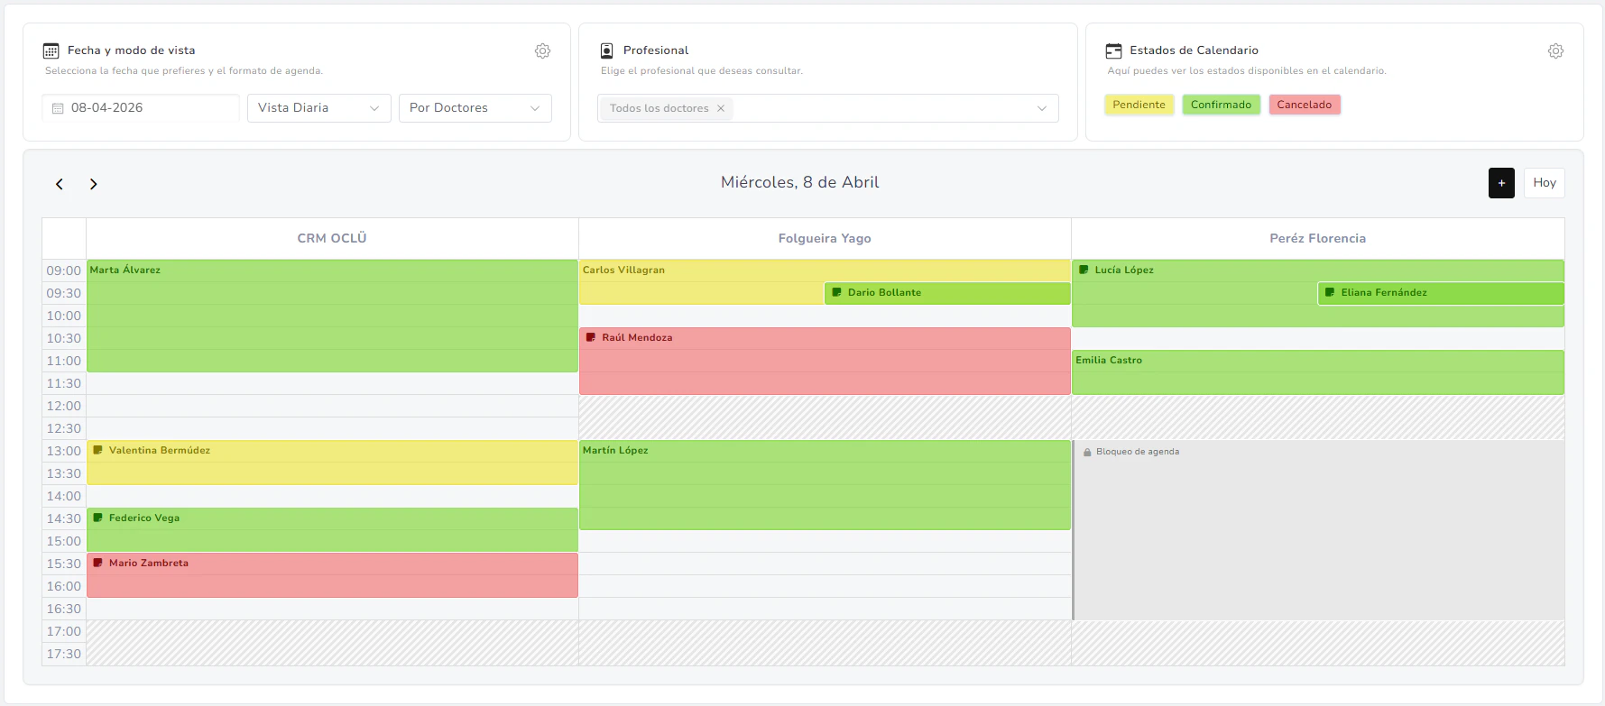
Task: Open Raúl Mendoza cancelled appointment
Action: click(x=825, y=361)
